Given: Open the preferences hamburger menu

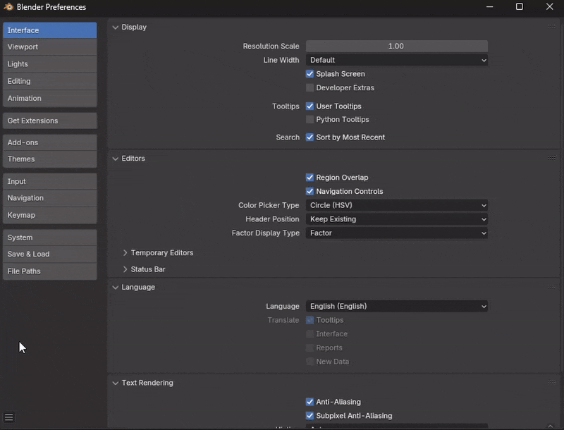Looking at the screenshot, I should click(x=9, y=417).
